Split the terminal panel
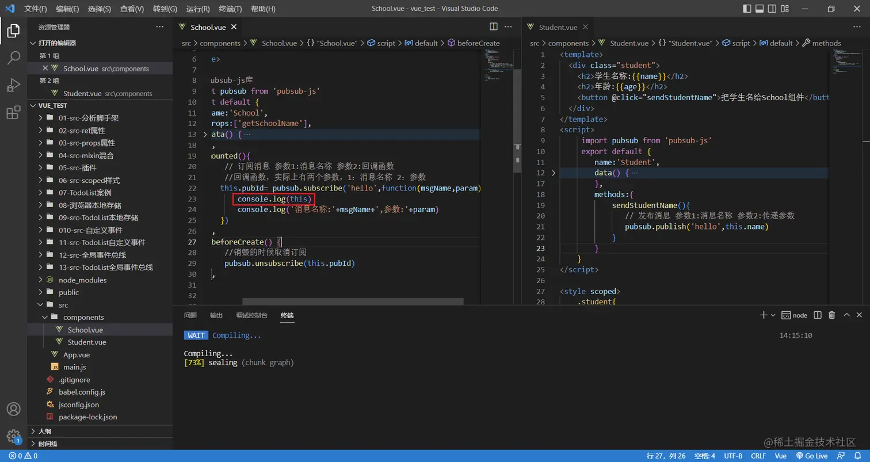Image resolution: width=870 pixels, height=462 pixels. point(819,315)
